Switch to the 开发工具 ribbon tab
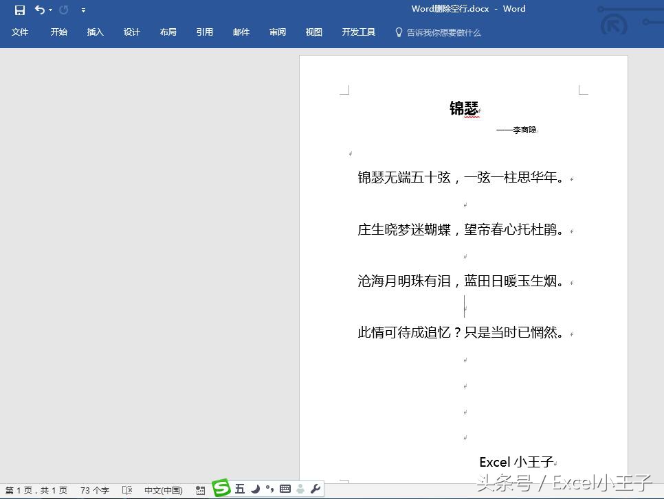 point(358,32)
